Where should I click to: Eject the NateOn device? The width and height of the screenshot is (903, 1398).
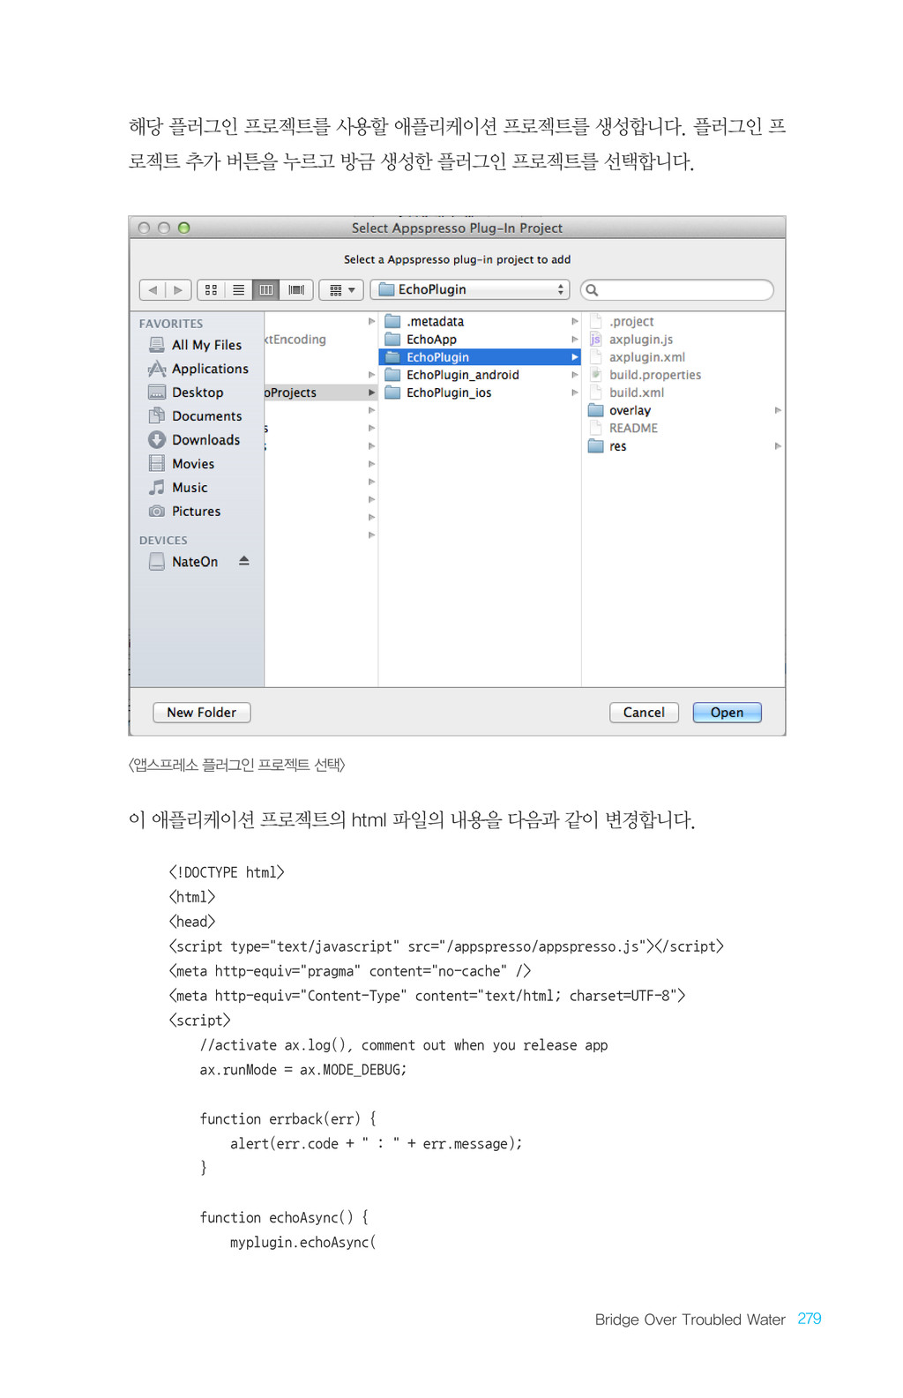[244, 561]
